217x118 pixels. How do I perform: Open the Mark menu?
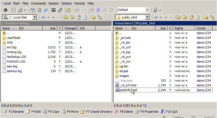tap(16, 3)
